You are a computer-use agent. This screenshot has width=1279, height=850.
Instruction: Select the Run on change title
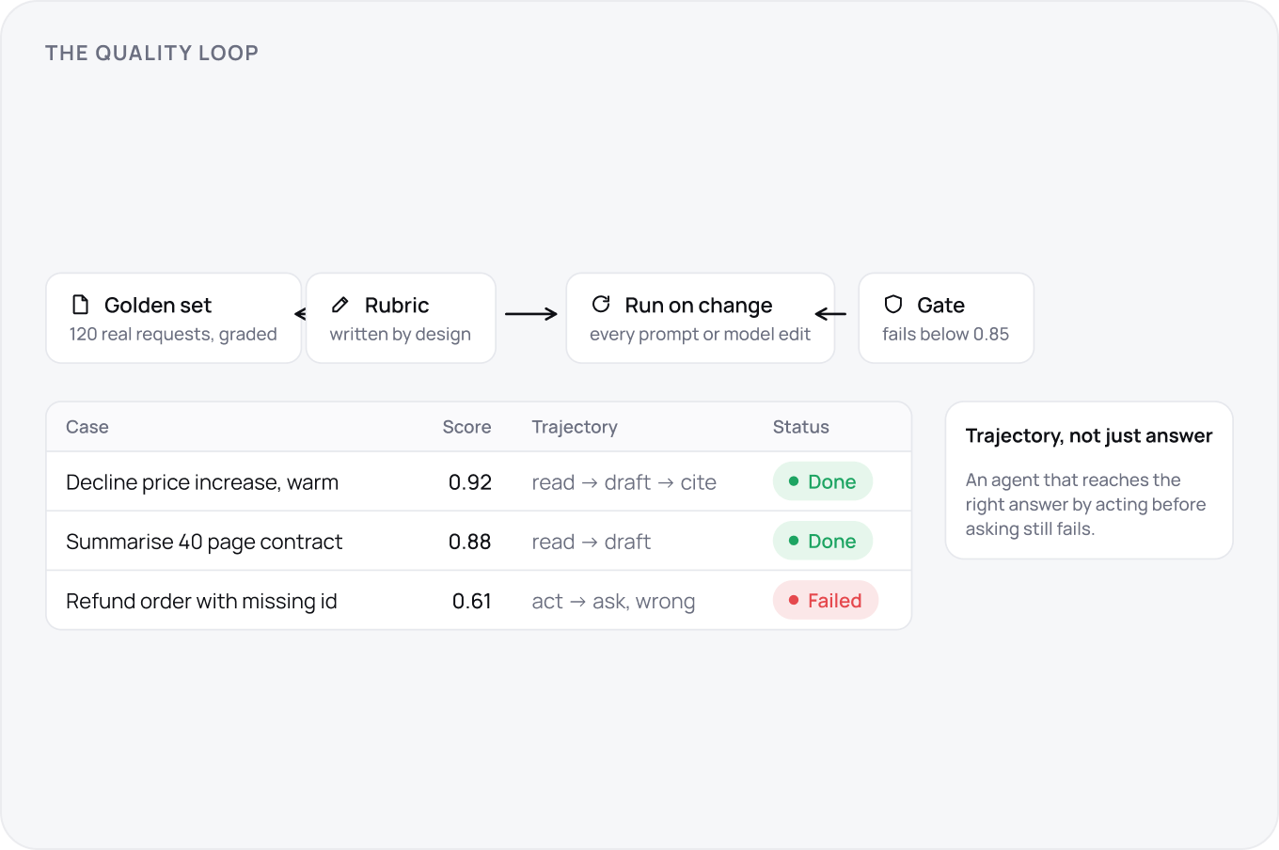coord(699,306)
